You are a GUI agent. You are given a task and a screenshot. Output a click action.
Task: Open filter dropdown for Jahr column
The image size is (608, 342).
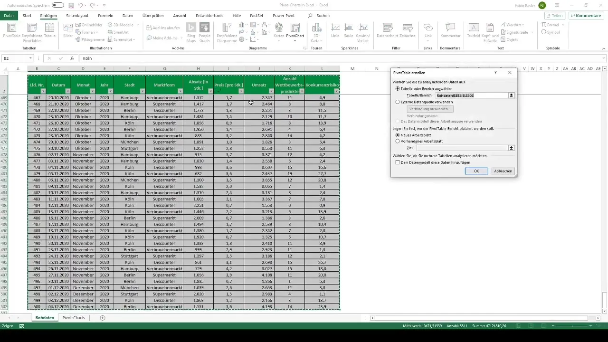tap(111, 91)
